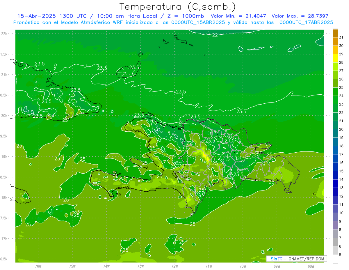349x270 pixels.
Task: Click the '25' legend scale value
Action: (341, 87)
